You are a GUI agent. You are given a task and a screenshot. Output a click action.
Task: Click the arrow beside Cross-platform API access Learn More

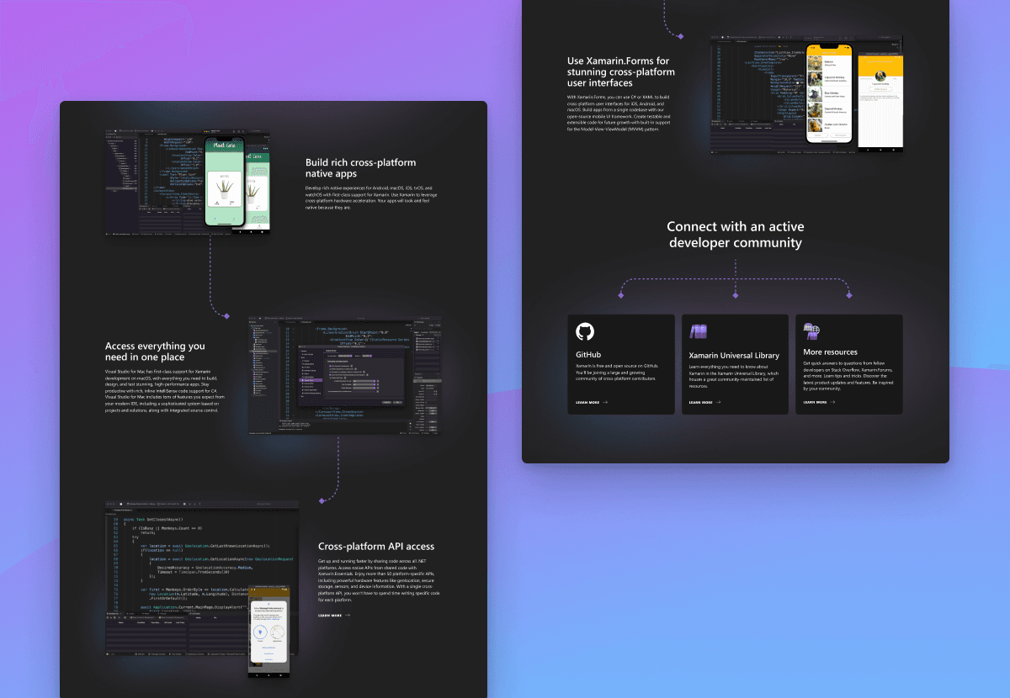click(348, 616)
